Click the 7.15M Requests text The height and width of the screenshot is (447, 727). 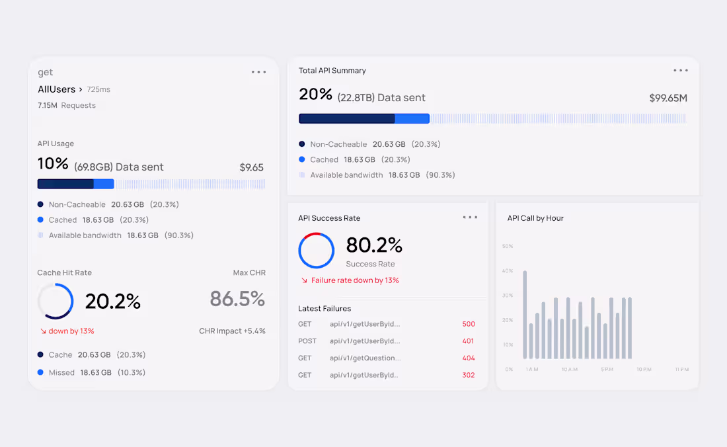67,105
